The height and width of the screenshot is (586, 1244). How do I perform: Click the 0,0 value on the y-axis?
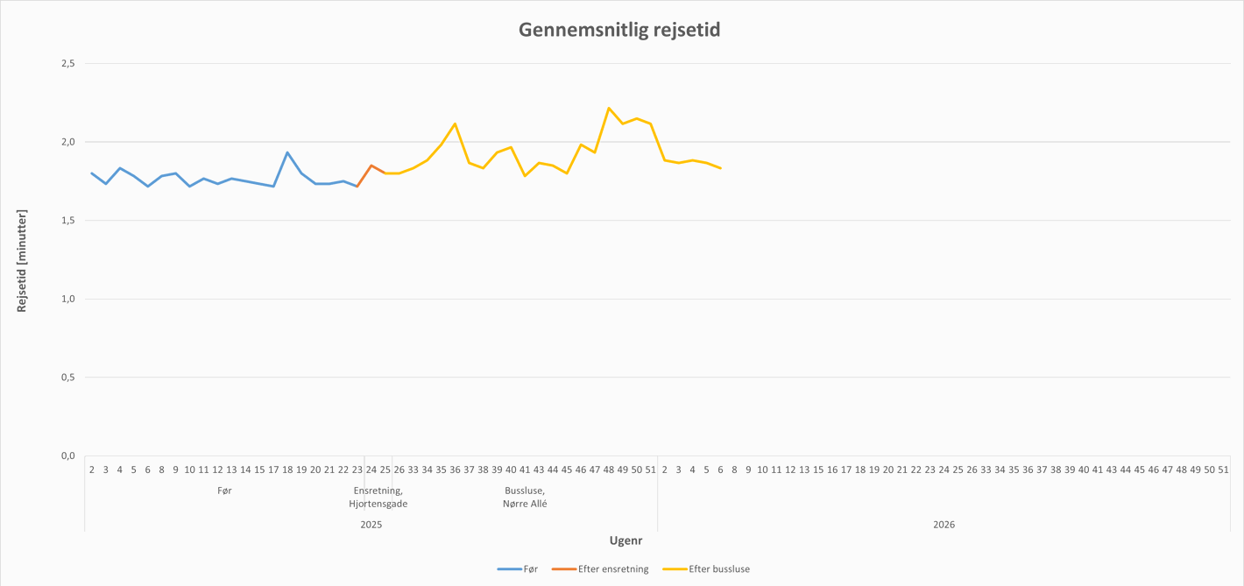(67, 456)
